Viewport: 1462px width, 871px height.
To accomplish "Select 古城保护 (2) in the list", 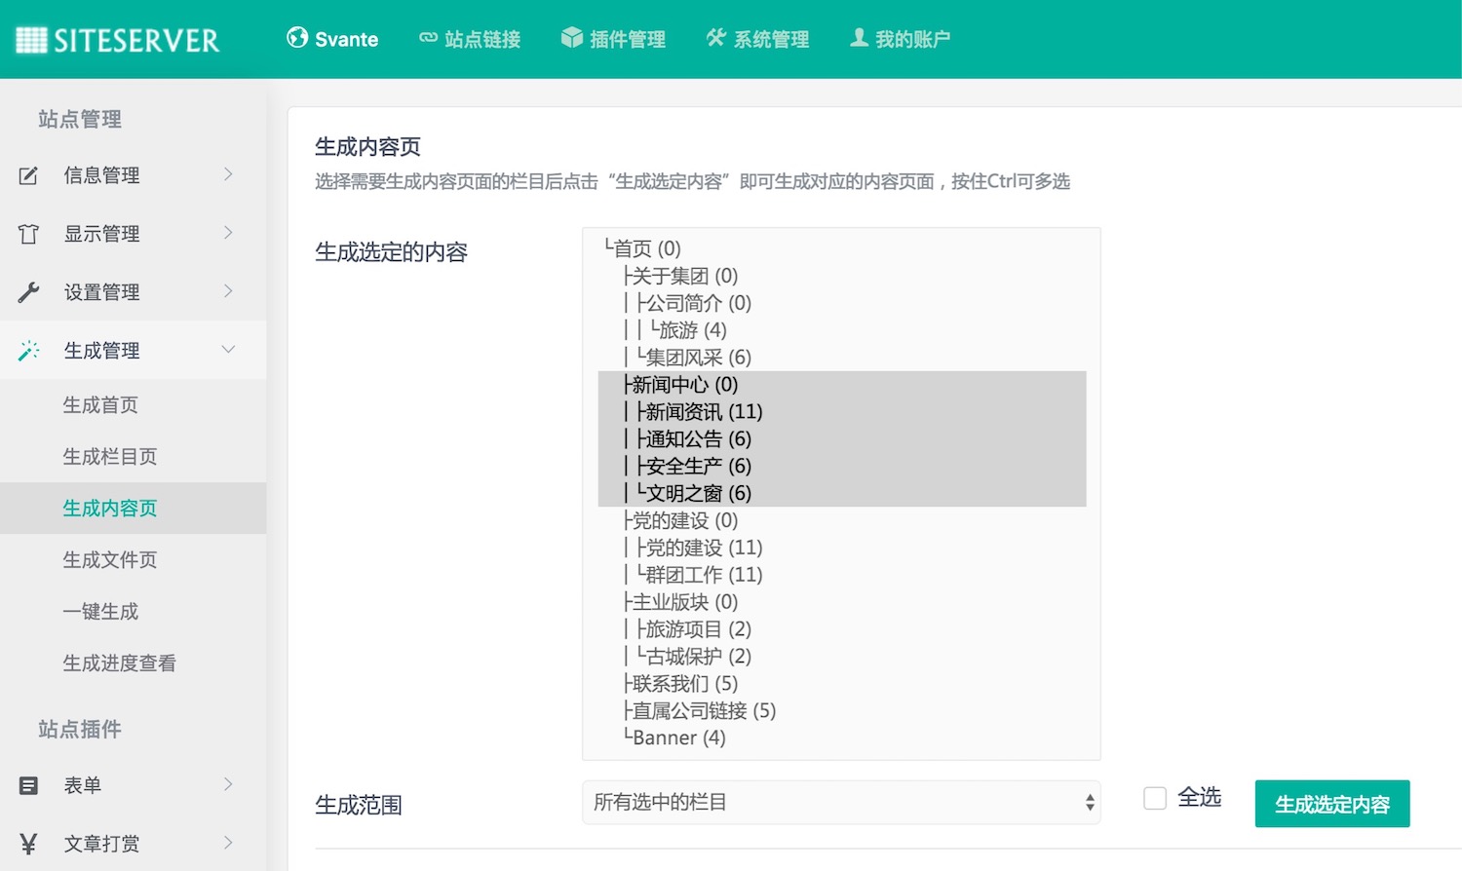I will 842,657.
